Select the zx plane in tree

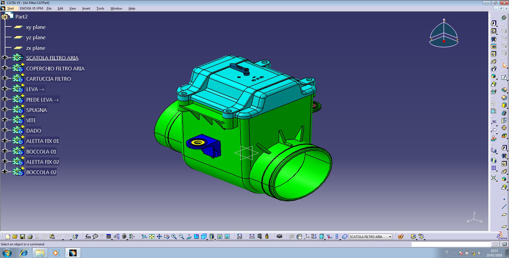[x=36, y=48]
